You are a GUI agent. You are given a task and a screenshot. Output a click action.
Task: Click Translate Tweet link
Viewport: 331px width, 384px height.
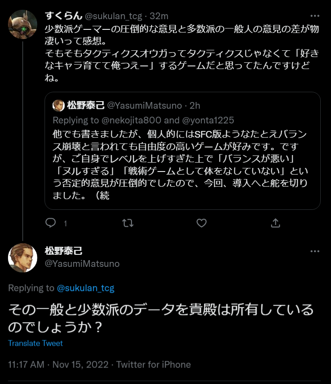35,343
